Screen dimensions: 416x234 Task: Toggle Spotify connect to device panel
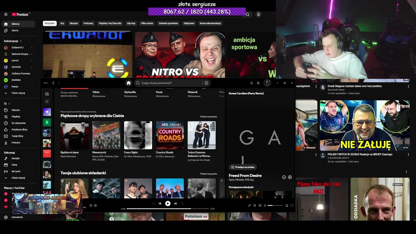[x=260, y=205]
